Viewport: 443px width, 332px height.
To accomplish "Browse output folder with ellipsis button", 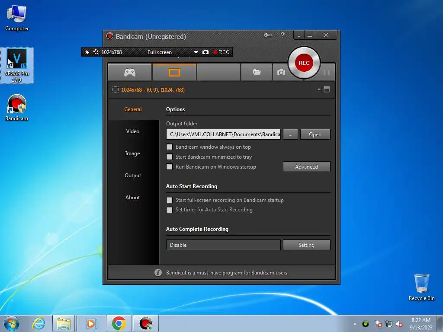I will coord(290,134).
